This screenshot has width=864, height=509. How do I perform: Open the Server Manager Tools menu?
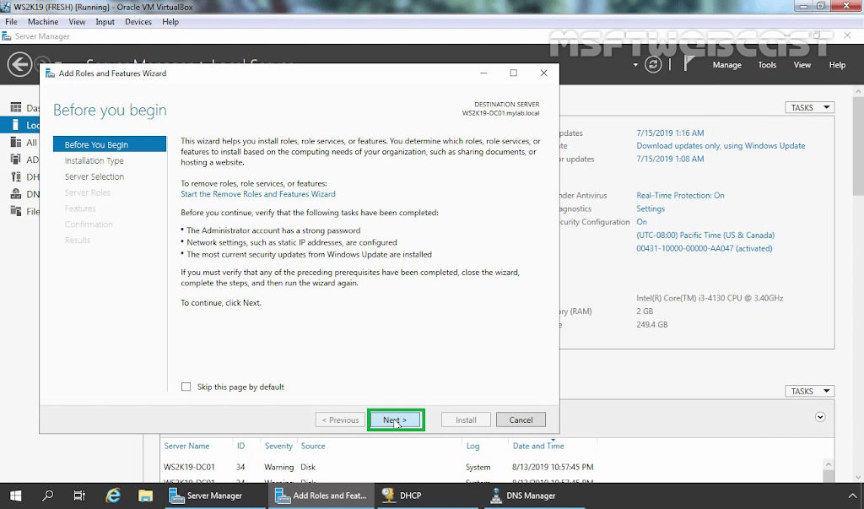coord(767,65)
